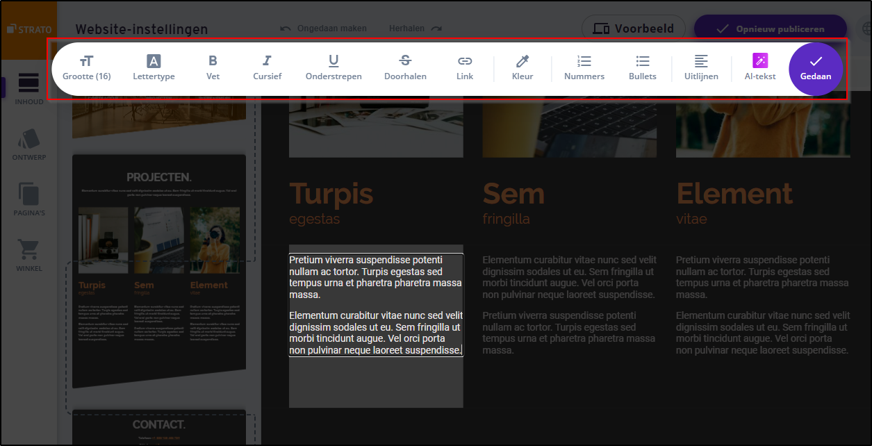The width and height of the screenshot is (872, 446).
Task: Select the Projecten section thumbnail
Action: (159, 271)
